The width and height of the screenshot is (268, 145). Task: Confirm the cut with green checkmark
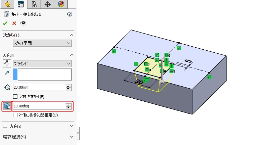pyautogui.click(x=5, y=23)
